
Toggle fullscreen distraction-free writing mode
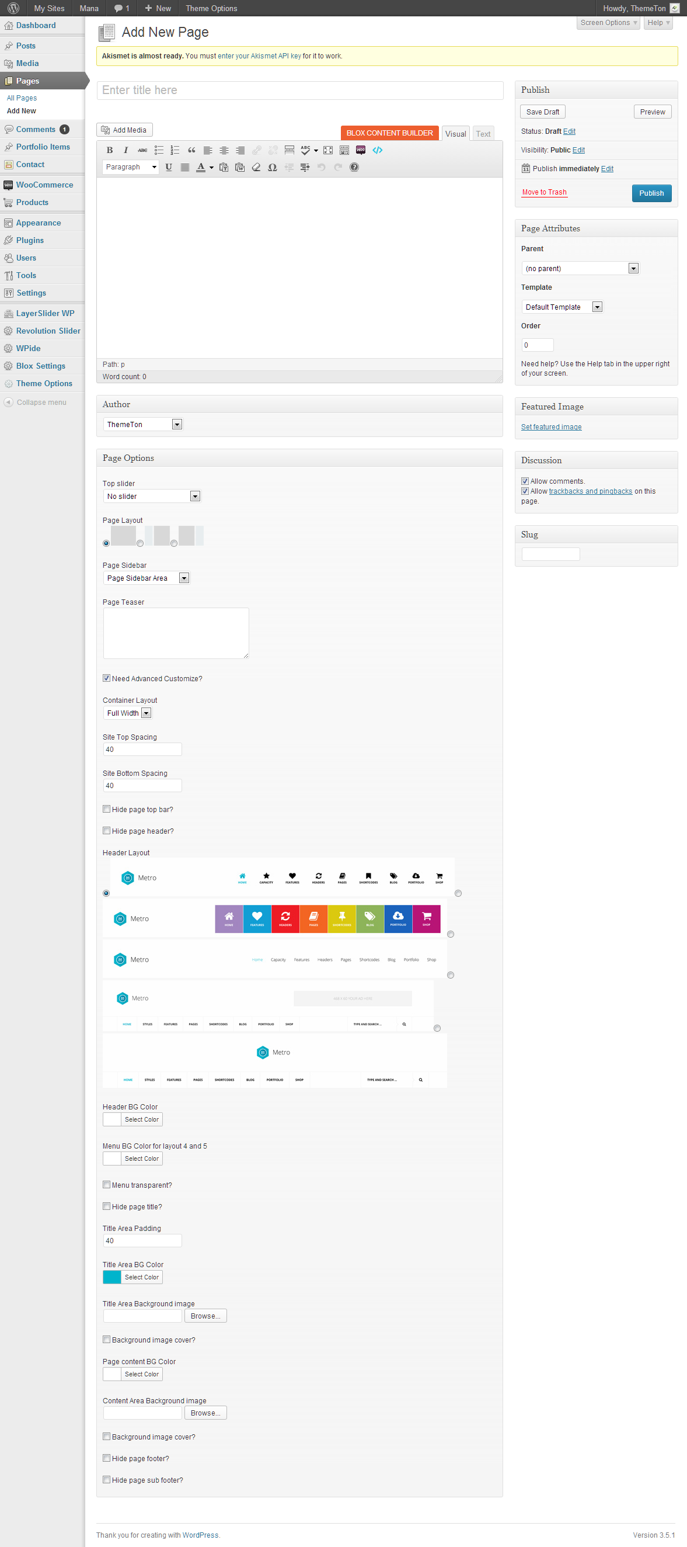(x=328, y=150)
